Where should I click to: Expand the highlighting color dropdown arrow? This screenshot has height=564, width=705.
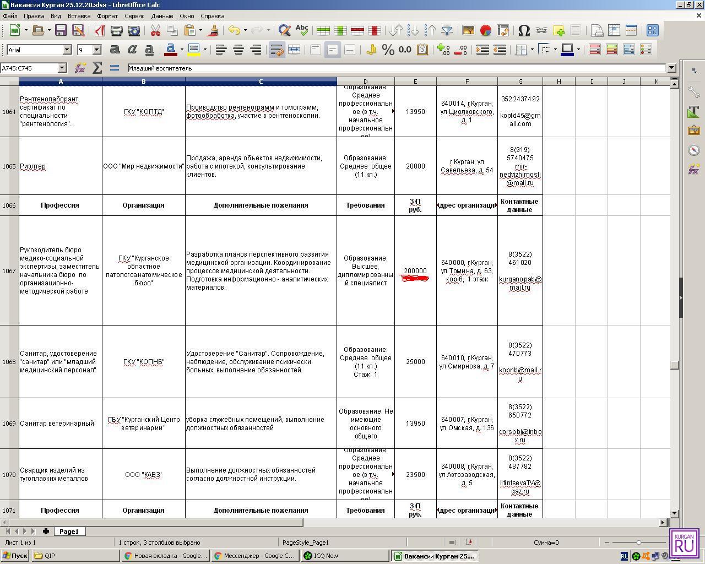(205, 50)
